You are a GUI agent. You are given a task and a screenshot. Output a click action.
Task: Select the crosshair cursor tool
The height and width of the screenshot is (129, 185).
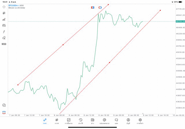(4, 7)
